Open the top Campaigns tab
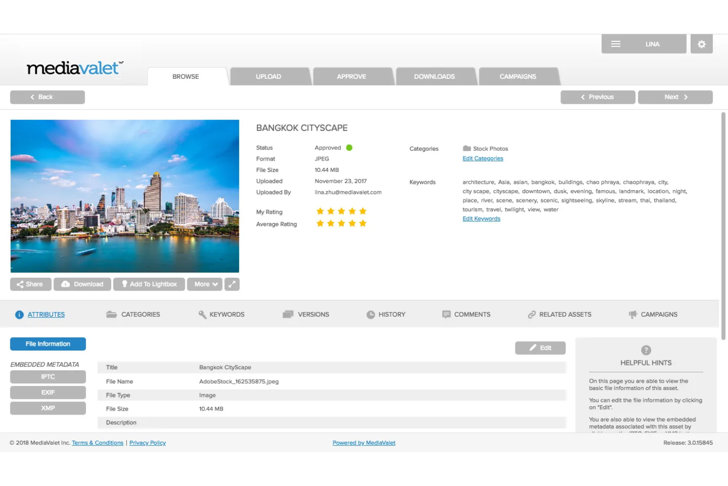 click(518, 76)
